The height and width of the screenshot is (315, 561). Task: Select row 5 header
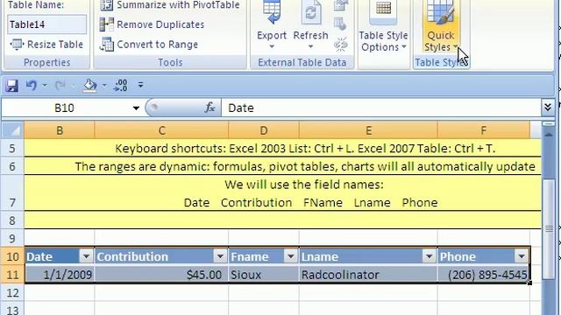12,148
